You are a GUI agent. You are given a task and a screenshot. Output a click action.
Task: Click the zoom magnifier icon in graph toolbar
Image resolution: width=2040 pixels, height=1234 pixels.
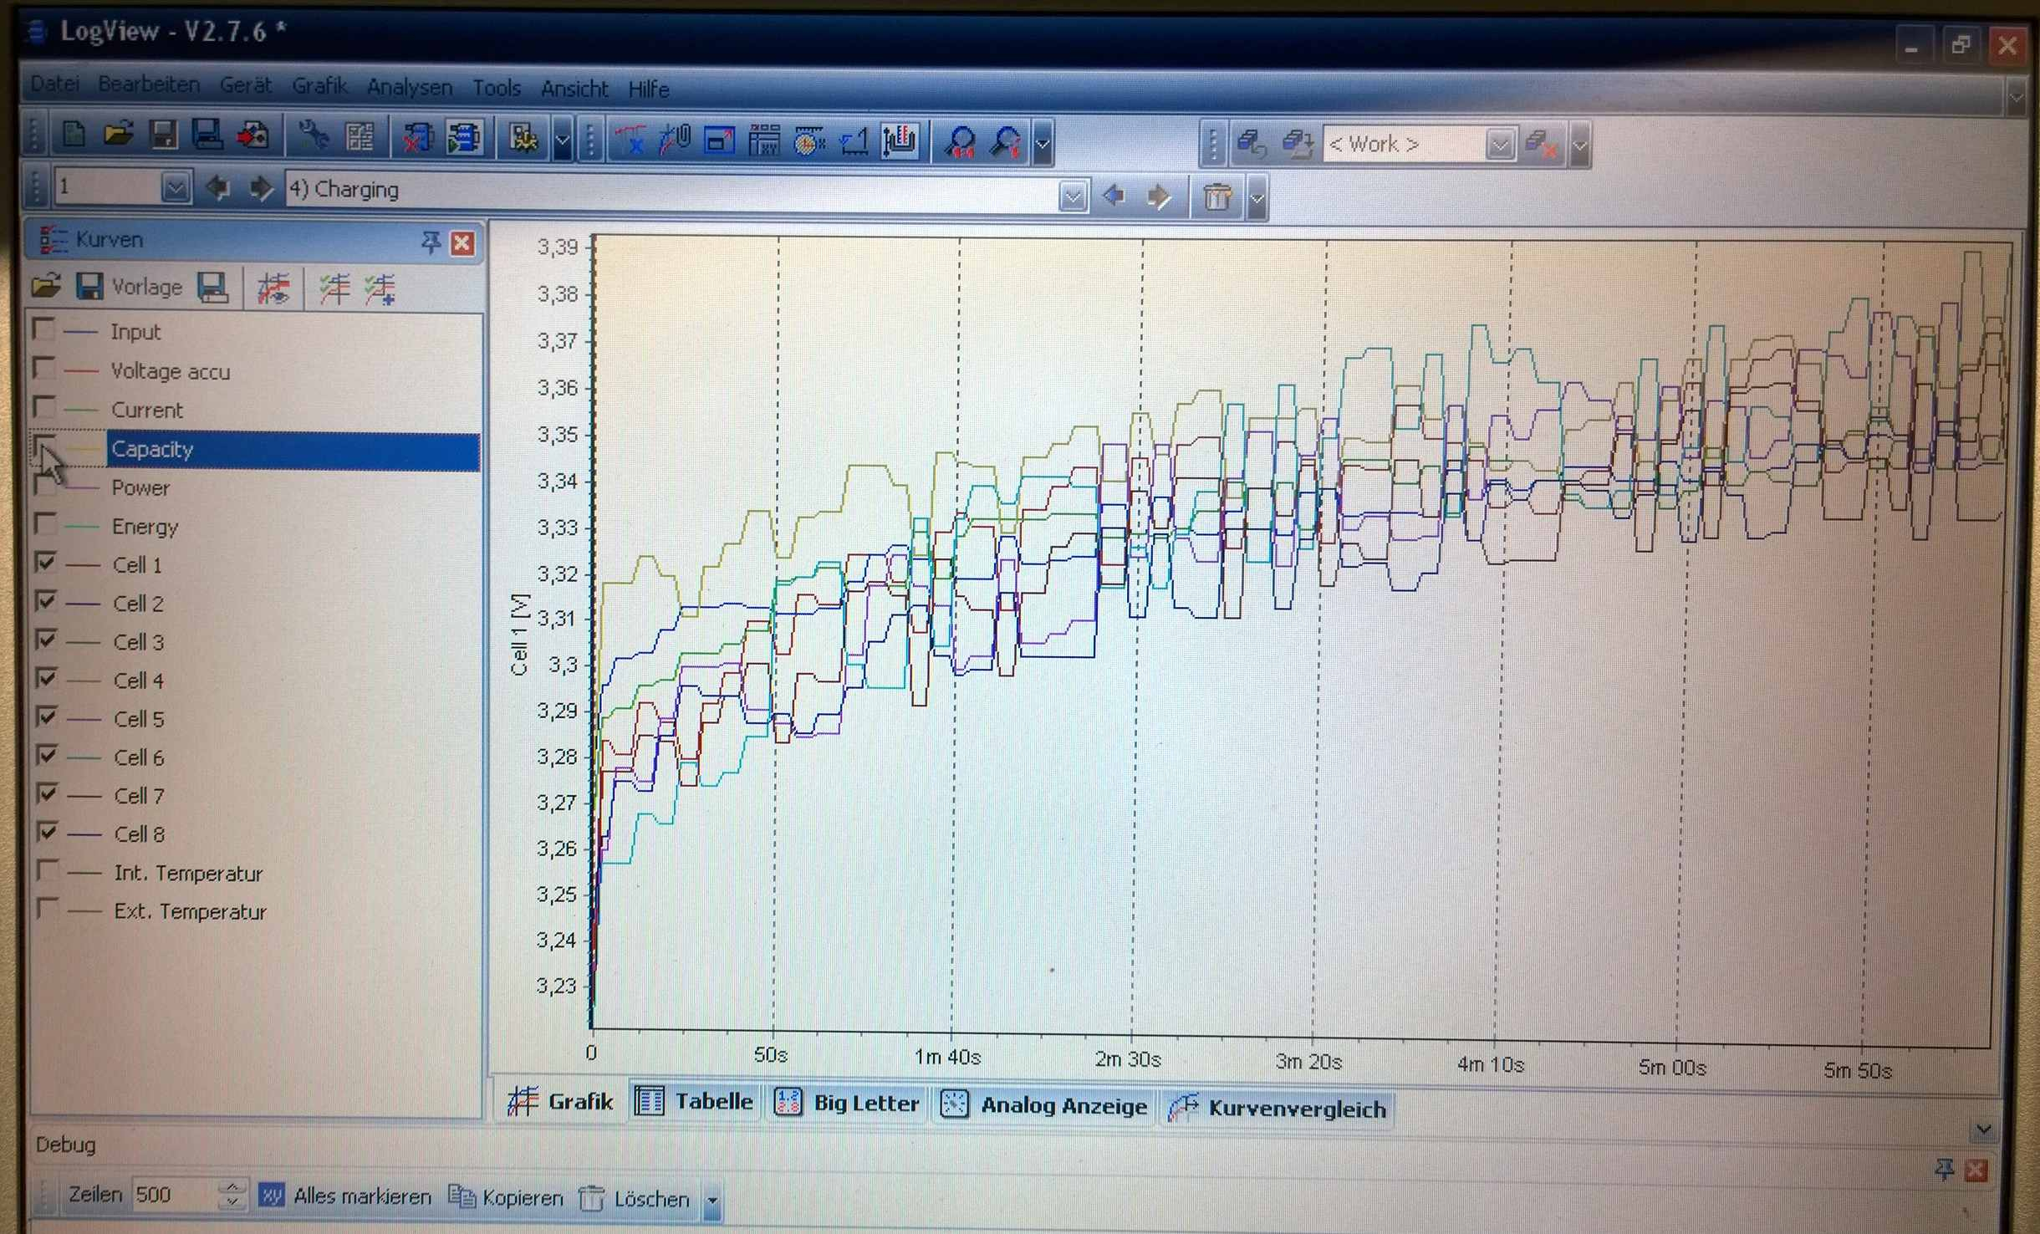point(960,141)
